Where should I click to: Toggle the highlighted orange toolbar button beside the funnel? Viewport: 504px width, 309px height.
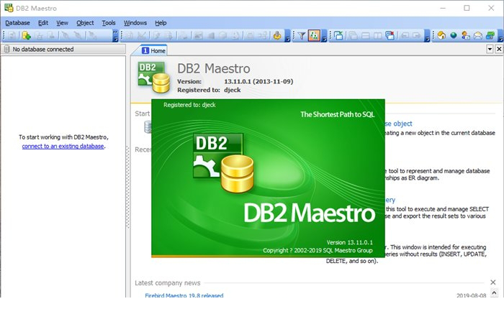pyautogui.click(x=314, y=36)
